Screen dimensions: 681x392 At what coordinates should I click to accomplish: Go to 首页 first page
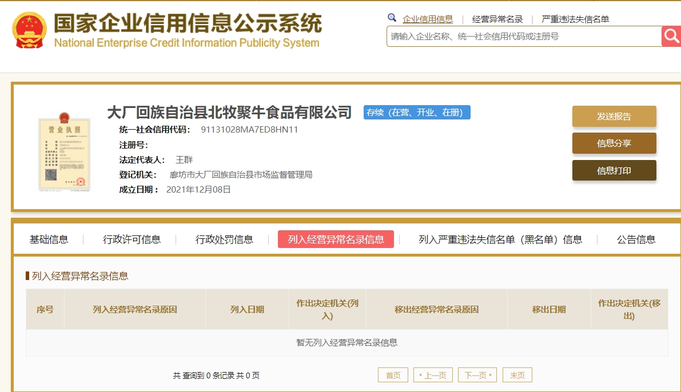[x=393, y=375]
